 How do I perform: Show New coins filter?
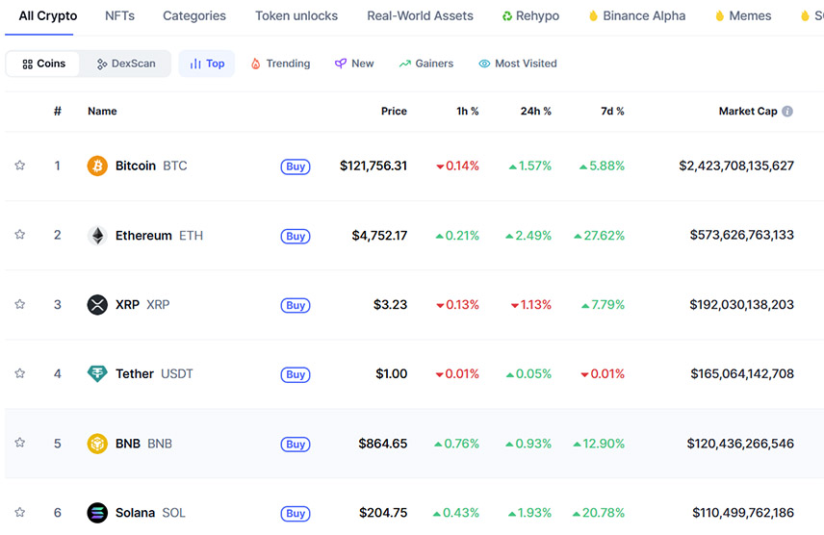pyautogui.click(x=354, y=64)
